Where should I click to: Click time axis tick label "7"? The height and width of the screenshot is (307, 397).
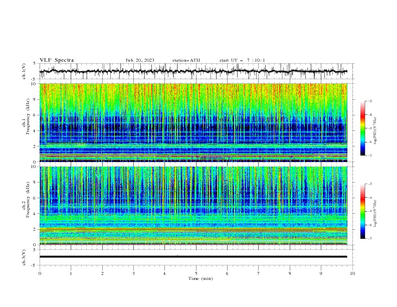tap(259, 273)
